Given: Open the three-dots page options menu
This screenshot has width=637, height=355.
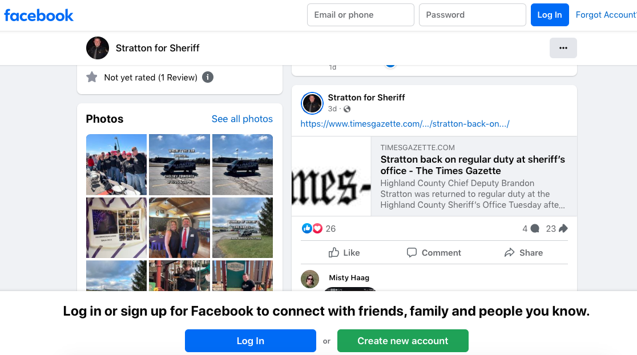Looking at the screenshot, I should click(563, 48).
